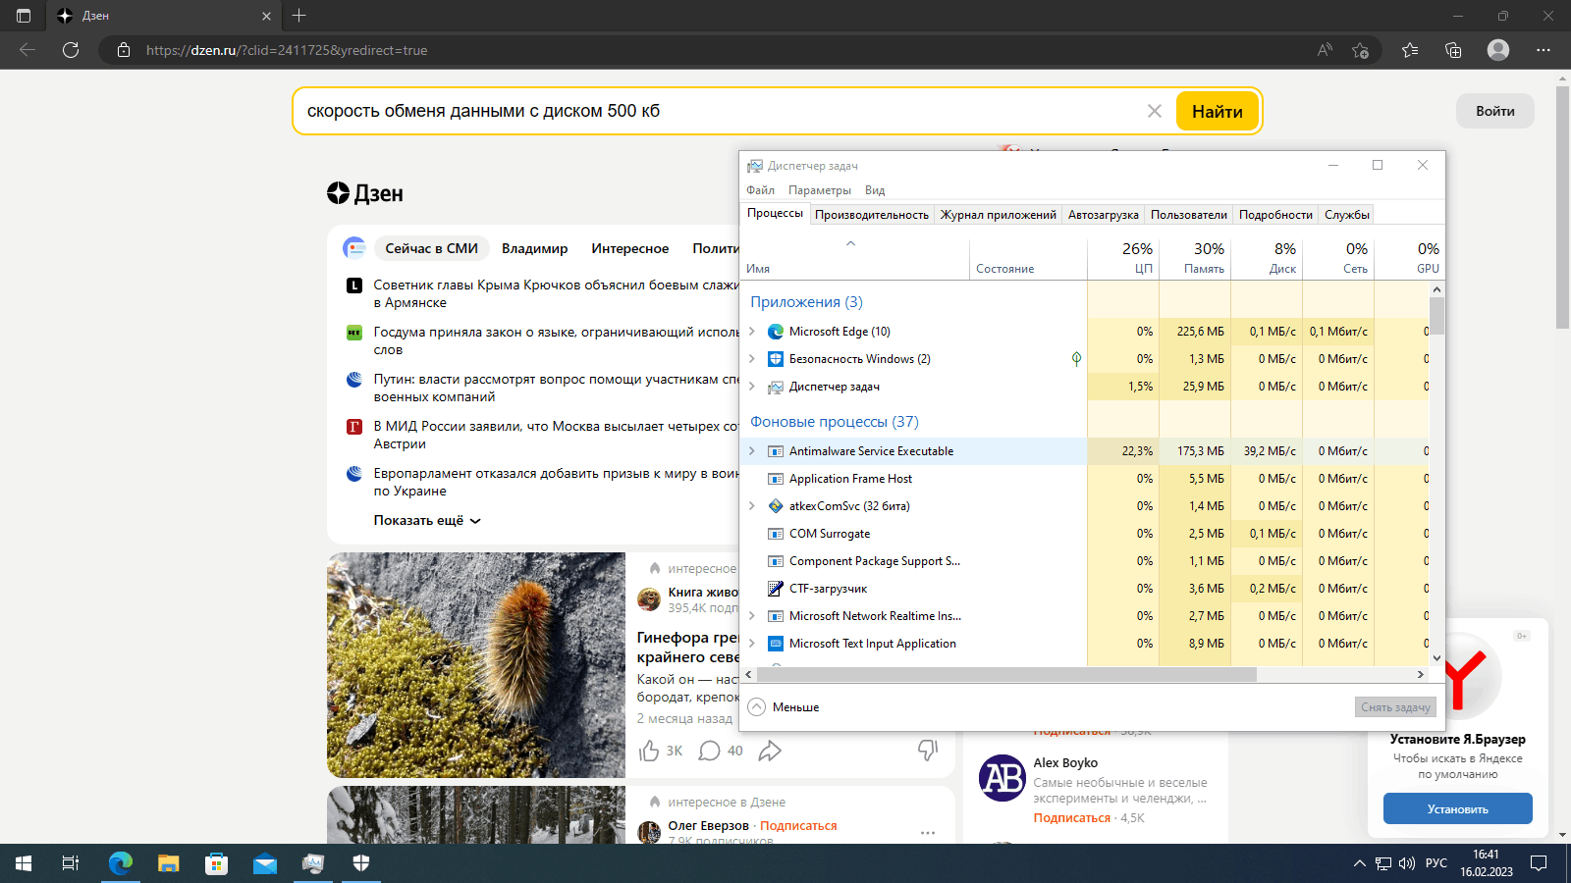Expand the Microsoft Edge (10) process group

pyautogui.click(x=752, y=332)
